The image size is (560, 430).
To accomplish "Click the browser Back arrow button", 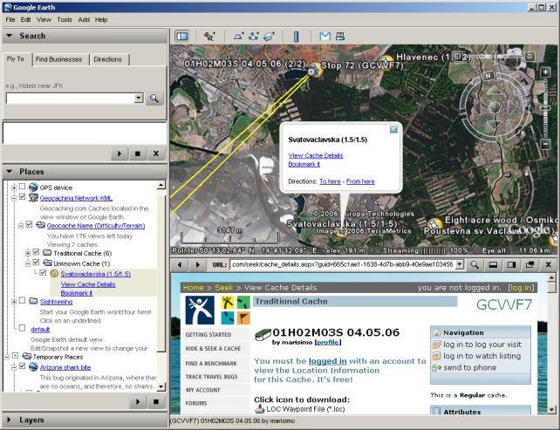I will coord(180,264).
